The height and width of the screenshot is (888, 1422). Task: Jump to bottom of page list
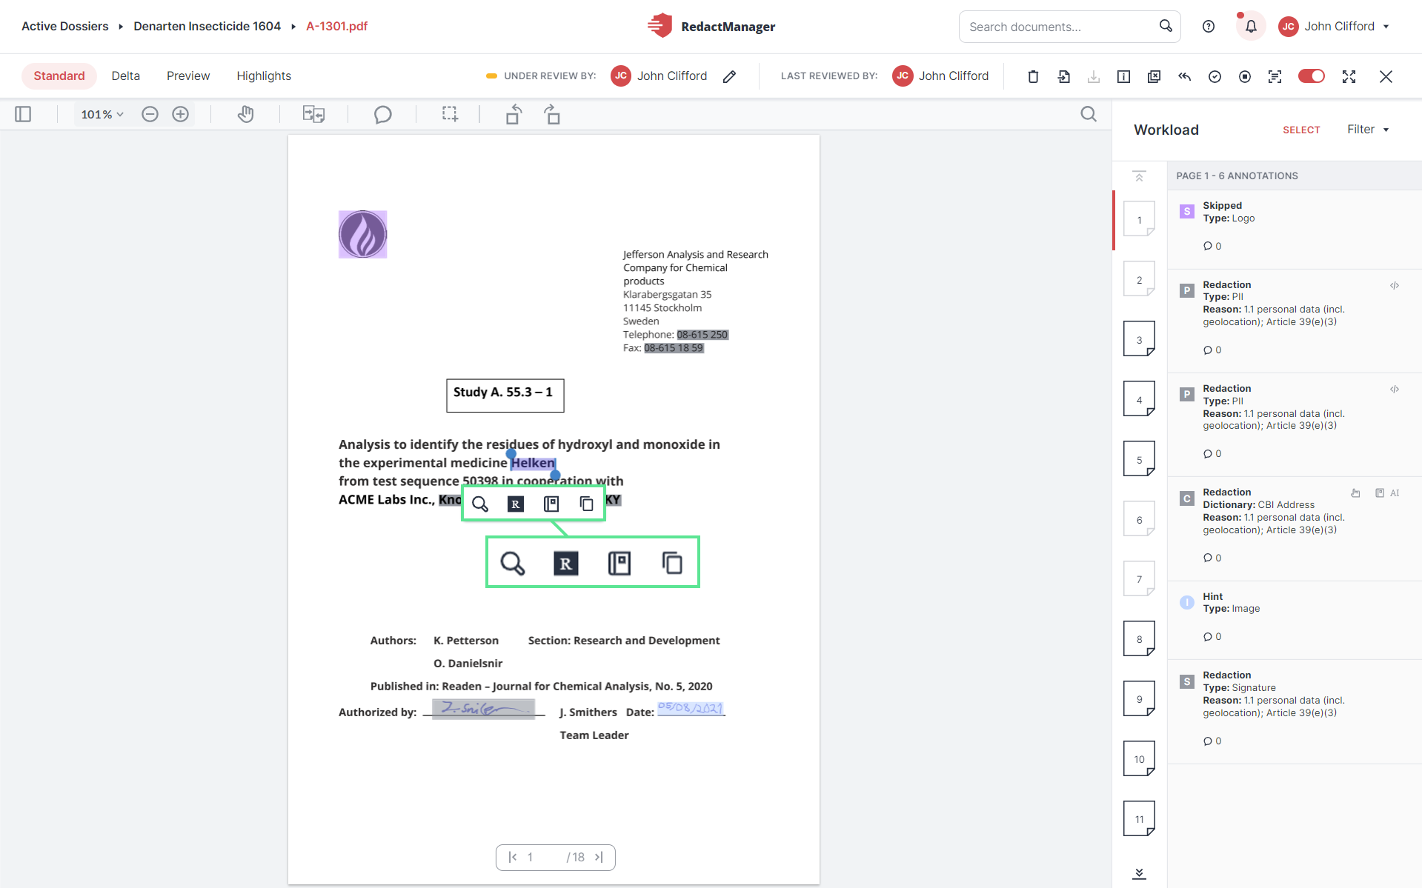pyautogui.click(x=1139, y=873)
